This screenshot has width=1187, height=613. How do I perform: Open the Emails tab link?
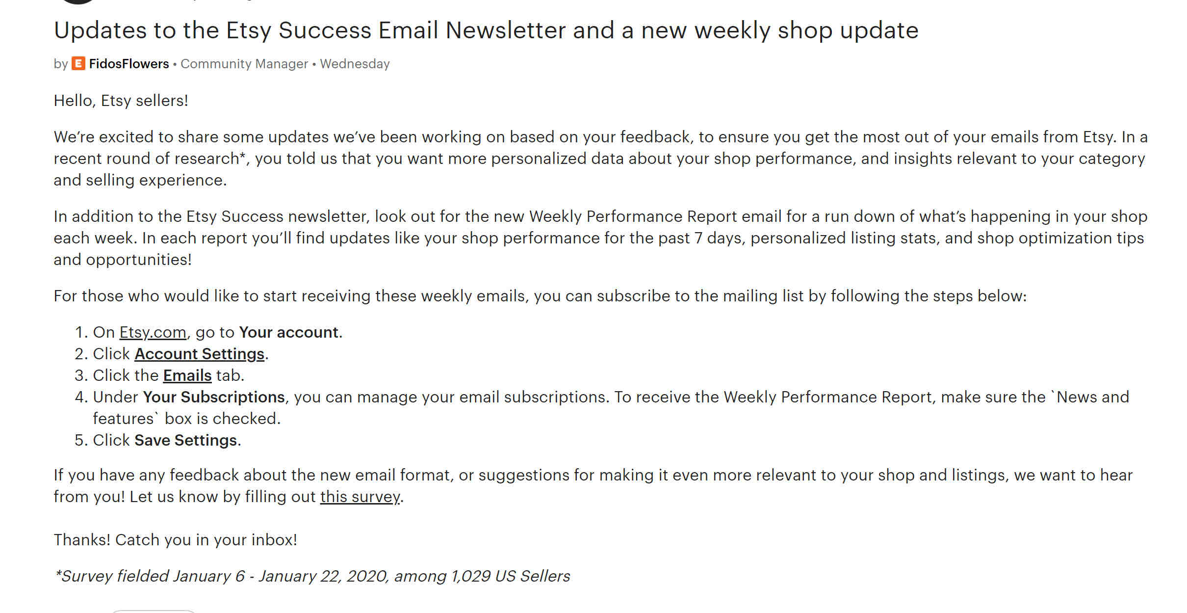coord(187,375)
